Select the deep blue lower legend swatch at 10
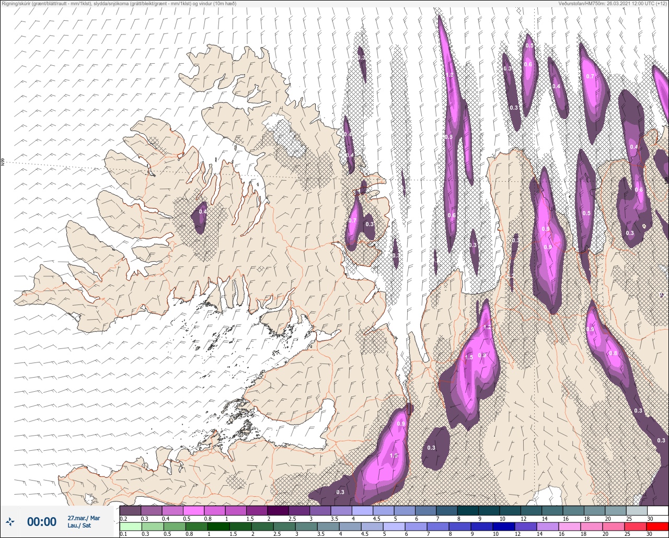 [504, 526]
